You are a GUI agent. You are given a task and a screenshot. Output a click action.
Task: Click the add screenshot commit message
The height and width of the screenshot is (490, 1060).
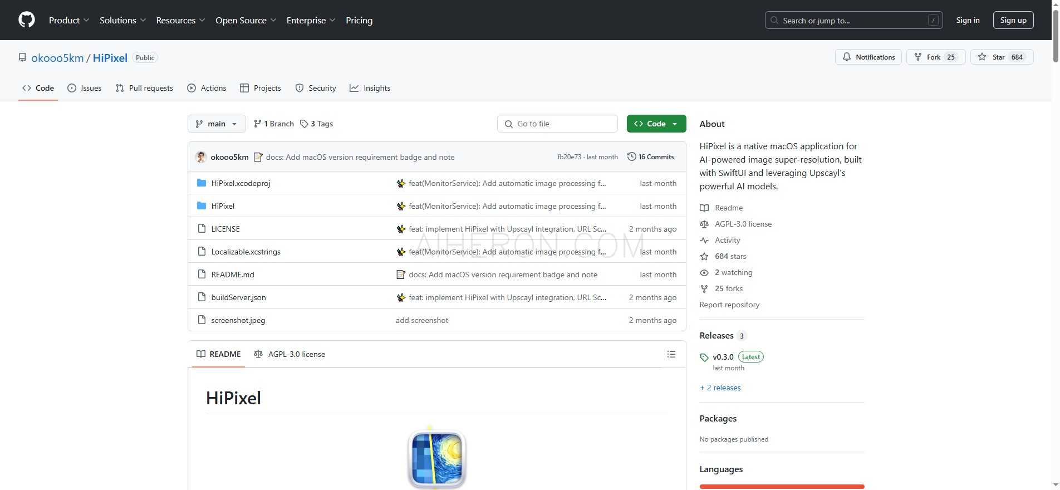422,320
